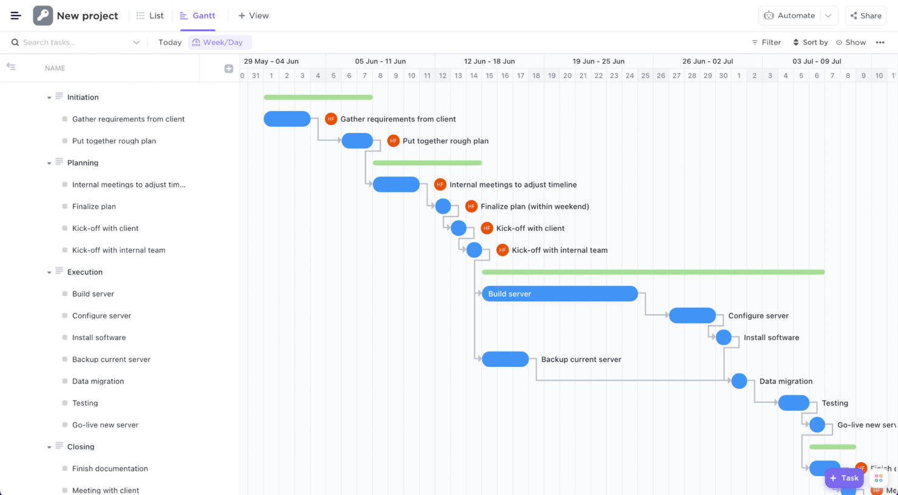Click the Build server Gantt bar
Screen dimensions: 898x495
560,294
